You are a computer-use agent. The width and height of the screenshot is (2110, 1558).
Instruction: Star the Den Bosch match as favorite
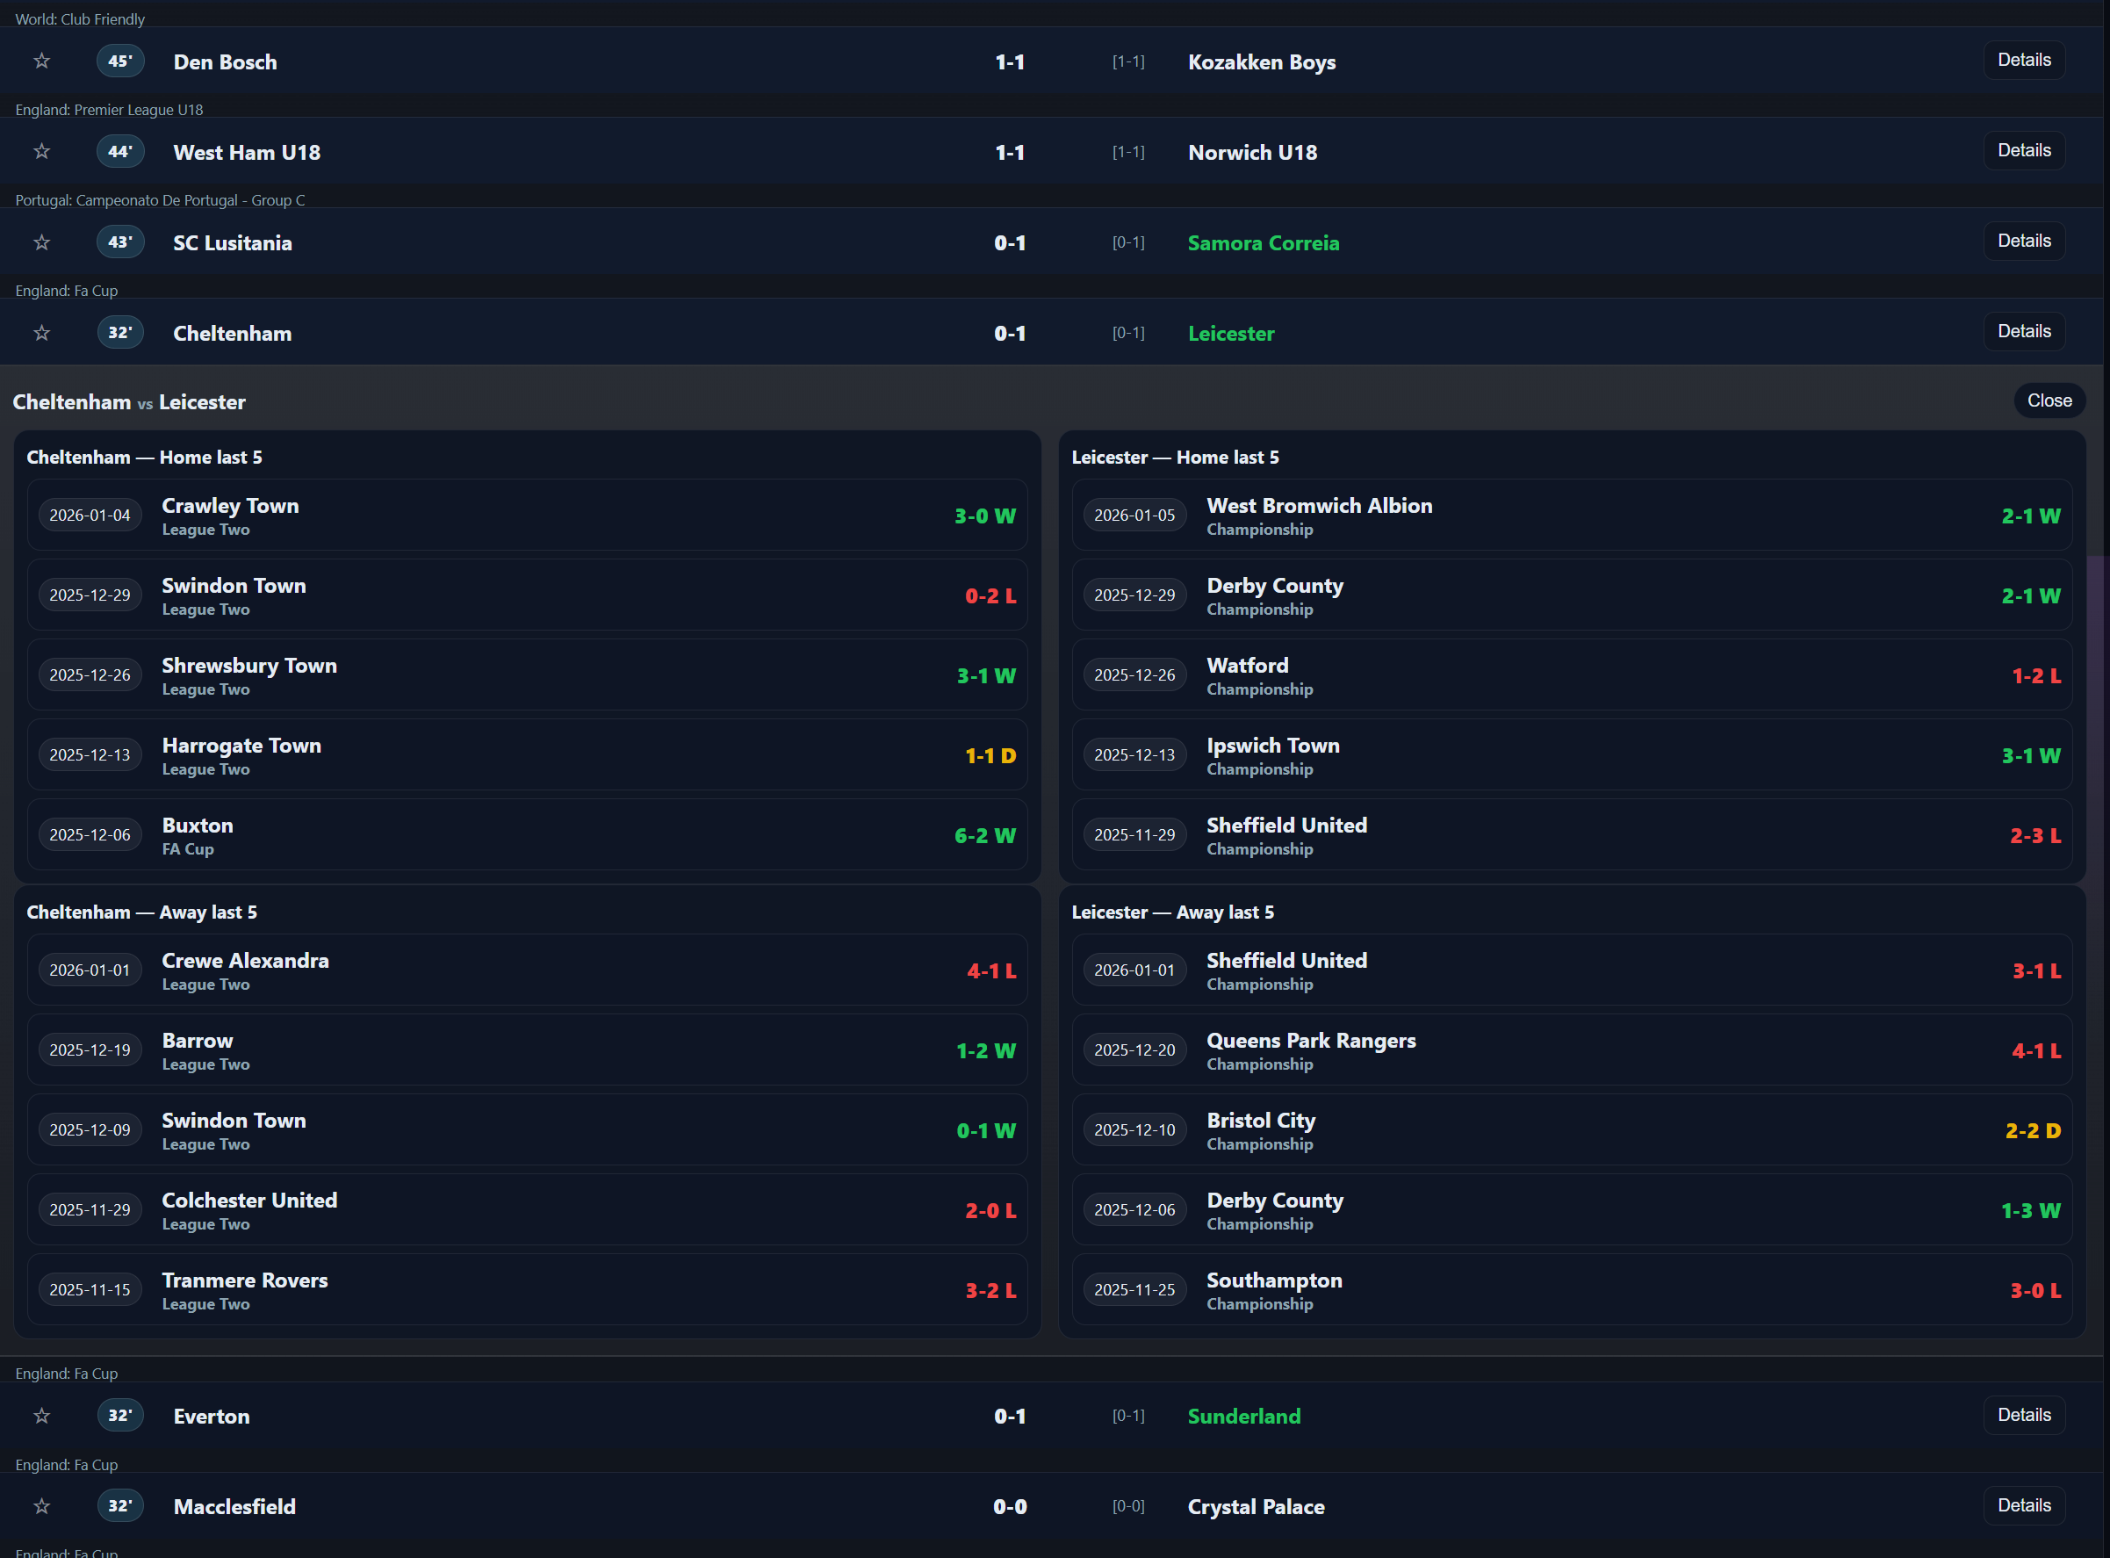tap(41, 61)
